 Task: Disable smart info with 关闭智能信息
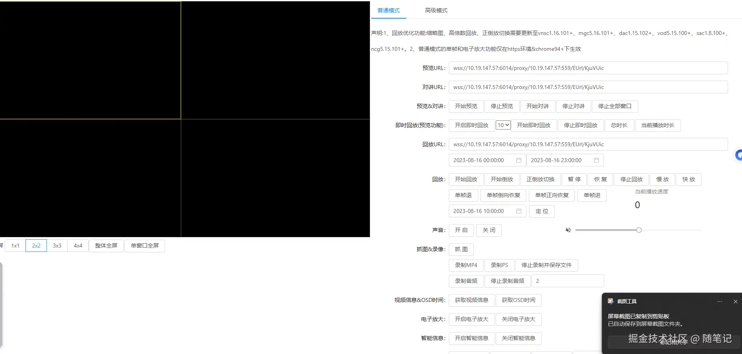[x=519, y=338]
